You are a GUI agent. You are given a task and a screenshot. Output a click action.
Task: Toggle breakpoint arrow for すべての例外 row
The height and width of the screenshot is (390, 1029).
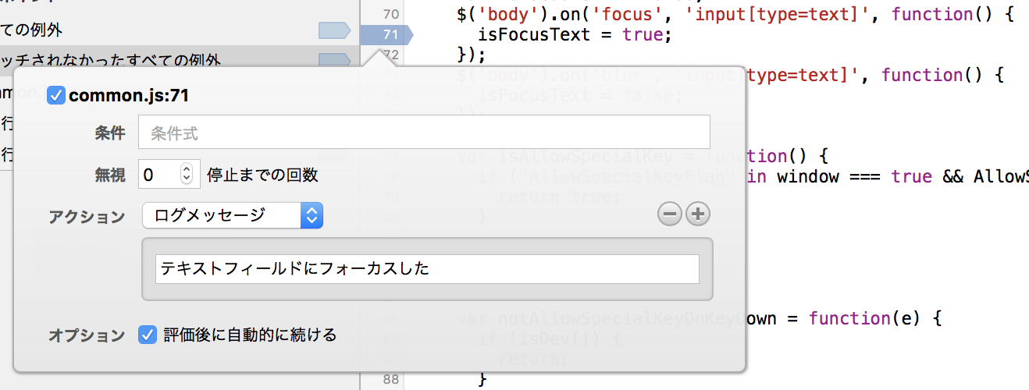click(x=335, y=30)
